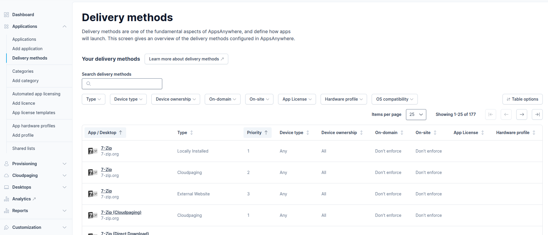
Task: Jump to last page of results
Action: tap(537, 114)
